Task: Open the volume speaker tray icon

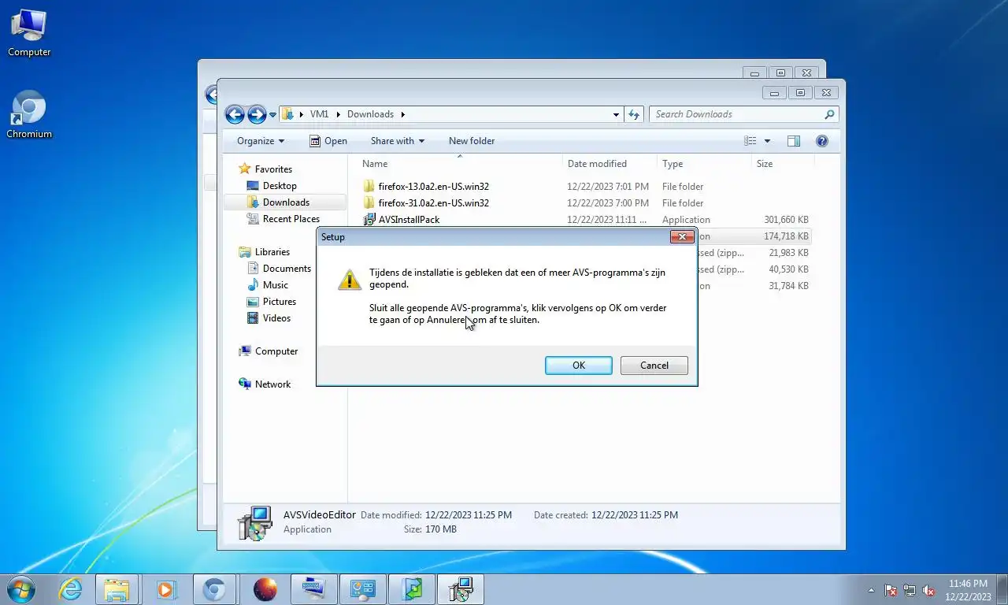Action: pos(928,590)
